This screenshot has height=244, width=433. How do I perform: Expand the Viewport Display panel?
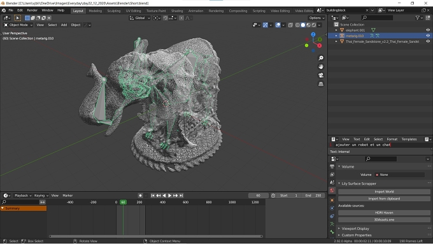(x=355, y=229)
